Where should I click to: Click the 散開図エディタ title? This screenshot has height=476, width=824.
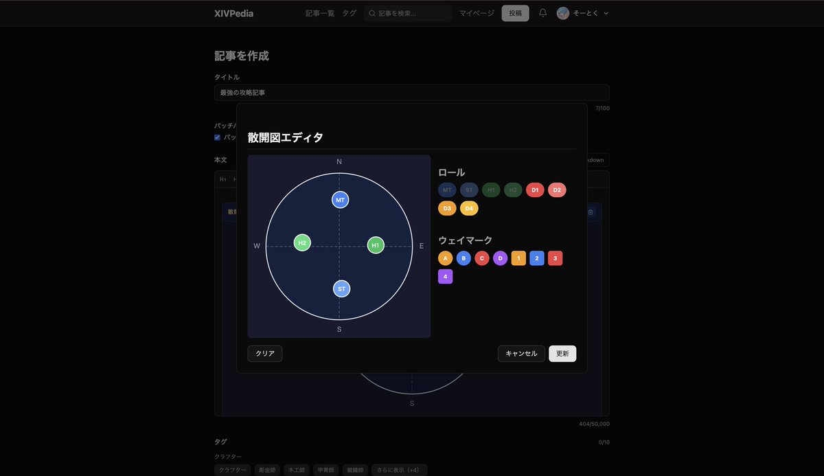[x=286, y=137]
